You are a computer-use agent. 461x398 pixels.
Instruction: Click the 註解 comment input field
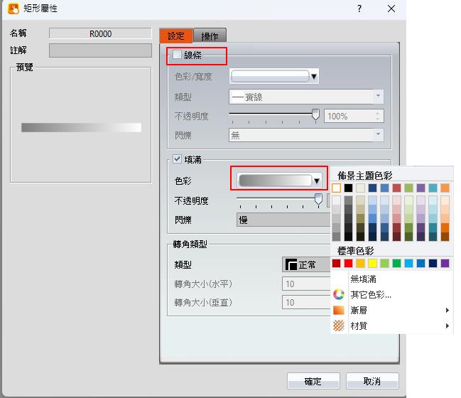pos(99,50)
